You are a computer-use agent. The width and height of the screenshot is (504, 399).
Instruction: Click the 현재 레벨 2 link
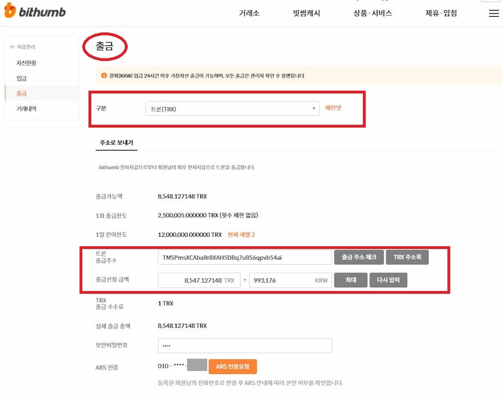(x=241, y=234)
